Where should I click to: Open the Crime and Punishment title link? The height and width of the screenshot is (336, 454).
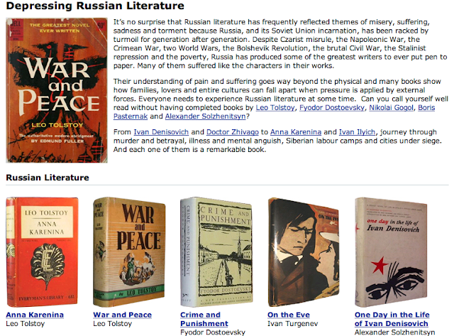click(204, 319)
